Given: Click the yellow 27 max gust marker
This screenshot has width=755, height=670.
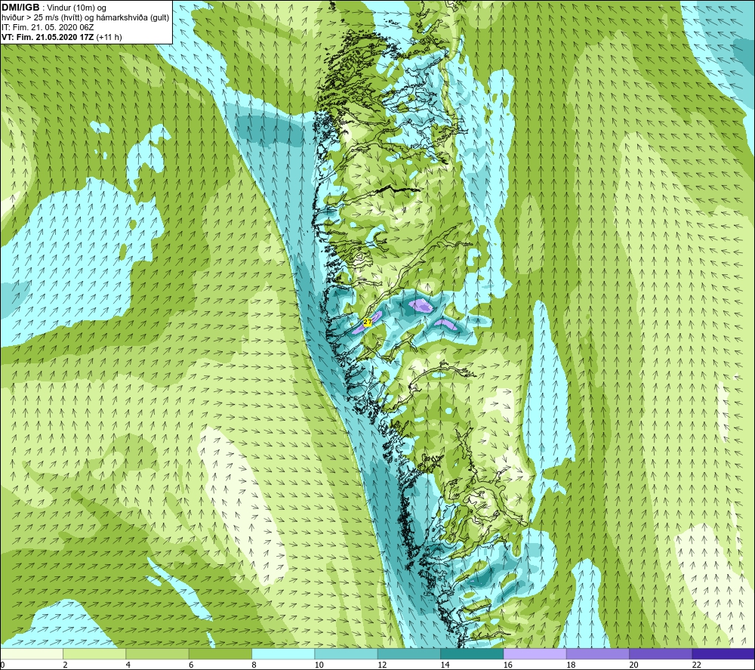Looking at the screenshot, I should [x=368, y=322].
